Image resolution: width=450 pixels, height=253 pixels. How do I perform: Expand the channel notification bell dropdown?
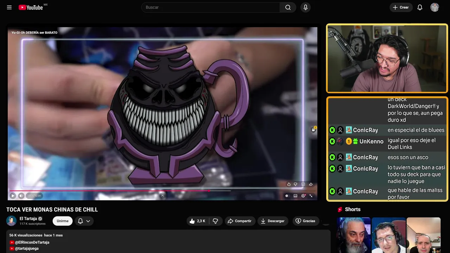pyautogui.click(x=84, y=221)
